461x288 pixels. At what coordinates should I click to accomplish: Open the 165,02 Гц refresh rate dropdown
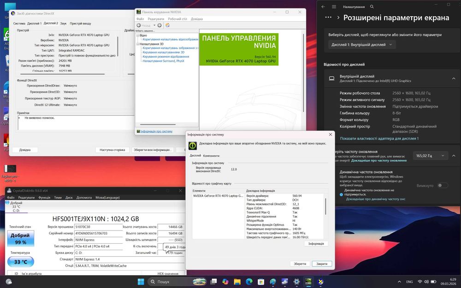431,156
